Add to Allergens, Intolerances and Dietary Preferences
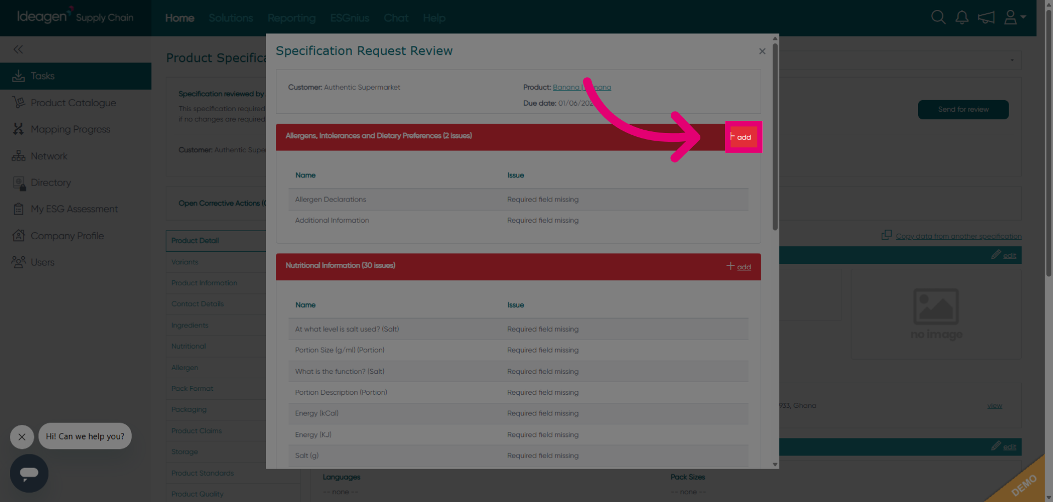This screenshot has width=1053, height=502. (x=744, y=137)
